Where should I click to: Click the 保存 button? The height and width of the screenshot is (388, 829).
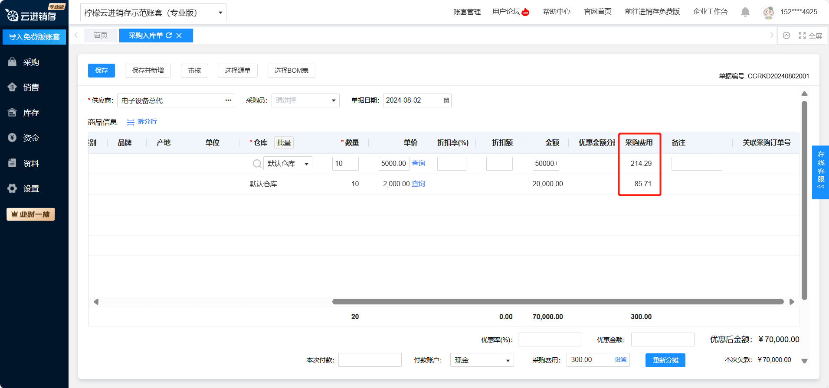(102, 71)
